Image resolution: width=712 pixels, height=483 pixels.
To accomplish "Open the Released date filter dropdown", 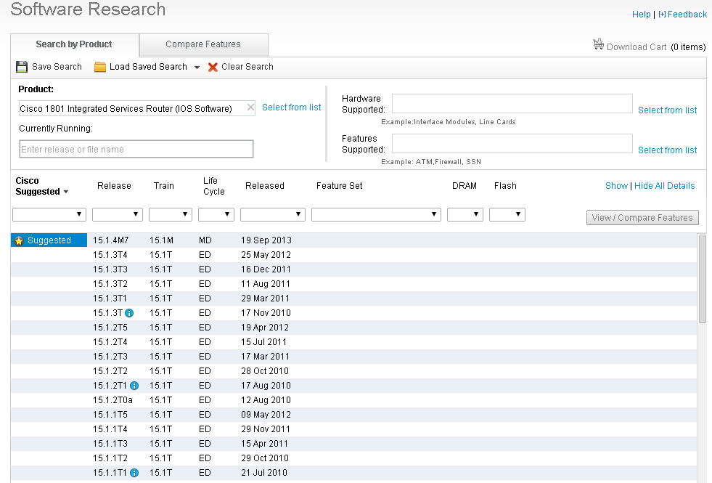I will (272, 214).
